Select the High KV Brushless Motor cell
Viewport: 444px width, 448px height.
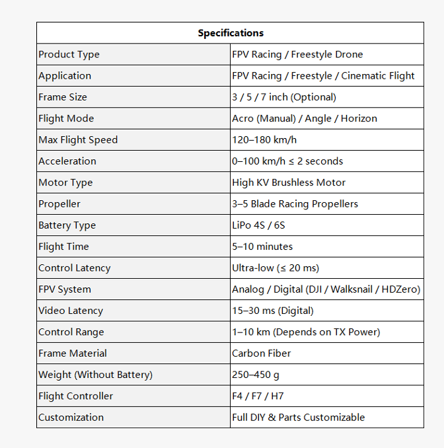point(289,182)
